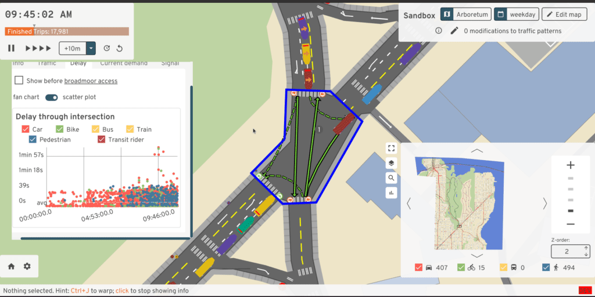This screenshot has height=297, width=595.
Task: Open the +10m time step dropdown
Action: click(x=91, y=48)
